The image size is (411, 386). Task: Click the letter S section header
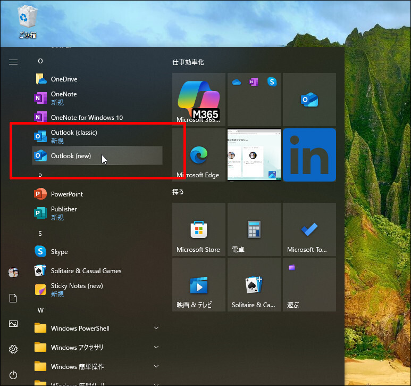[40, 234]
